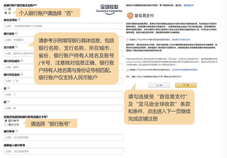227x158 pixels.
Task: Click the 姓 (last name) input field
Action: tap(63, 108)
